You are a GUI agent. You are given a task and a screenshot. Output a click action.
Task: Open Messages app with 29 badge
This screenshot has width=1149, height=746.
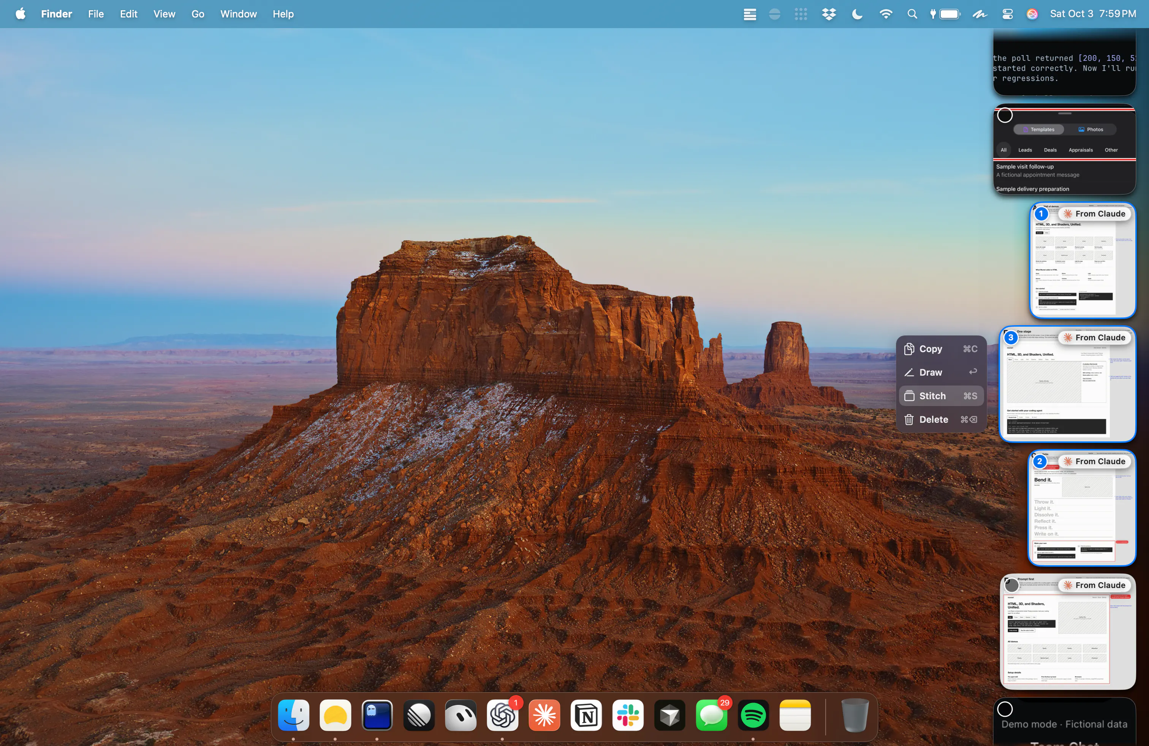[x=712, y=715]
